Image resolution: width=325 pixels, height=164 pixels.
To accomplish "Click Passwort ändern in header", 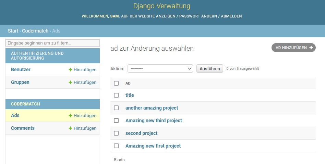I will [x=198, y=16].
